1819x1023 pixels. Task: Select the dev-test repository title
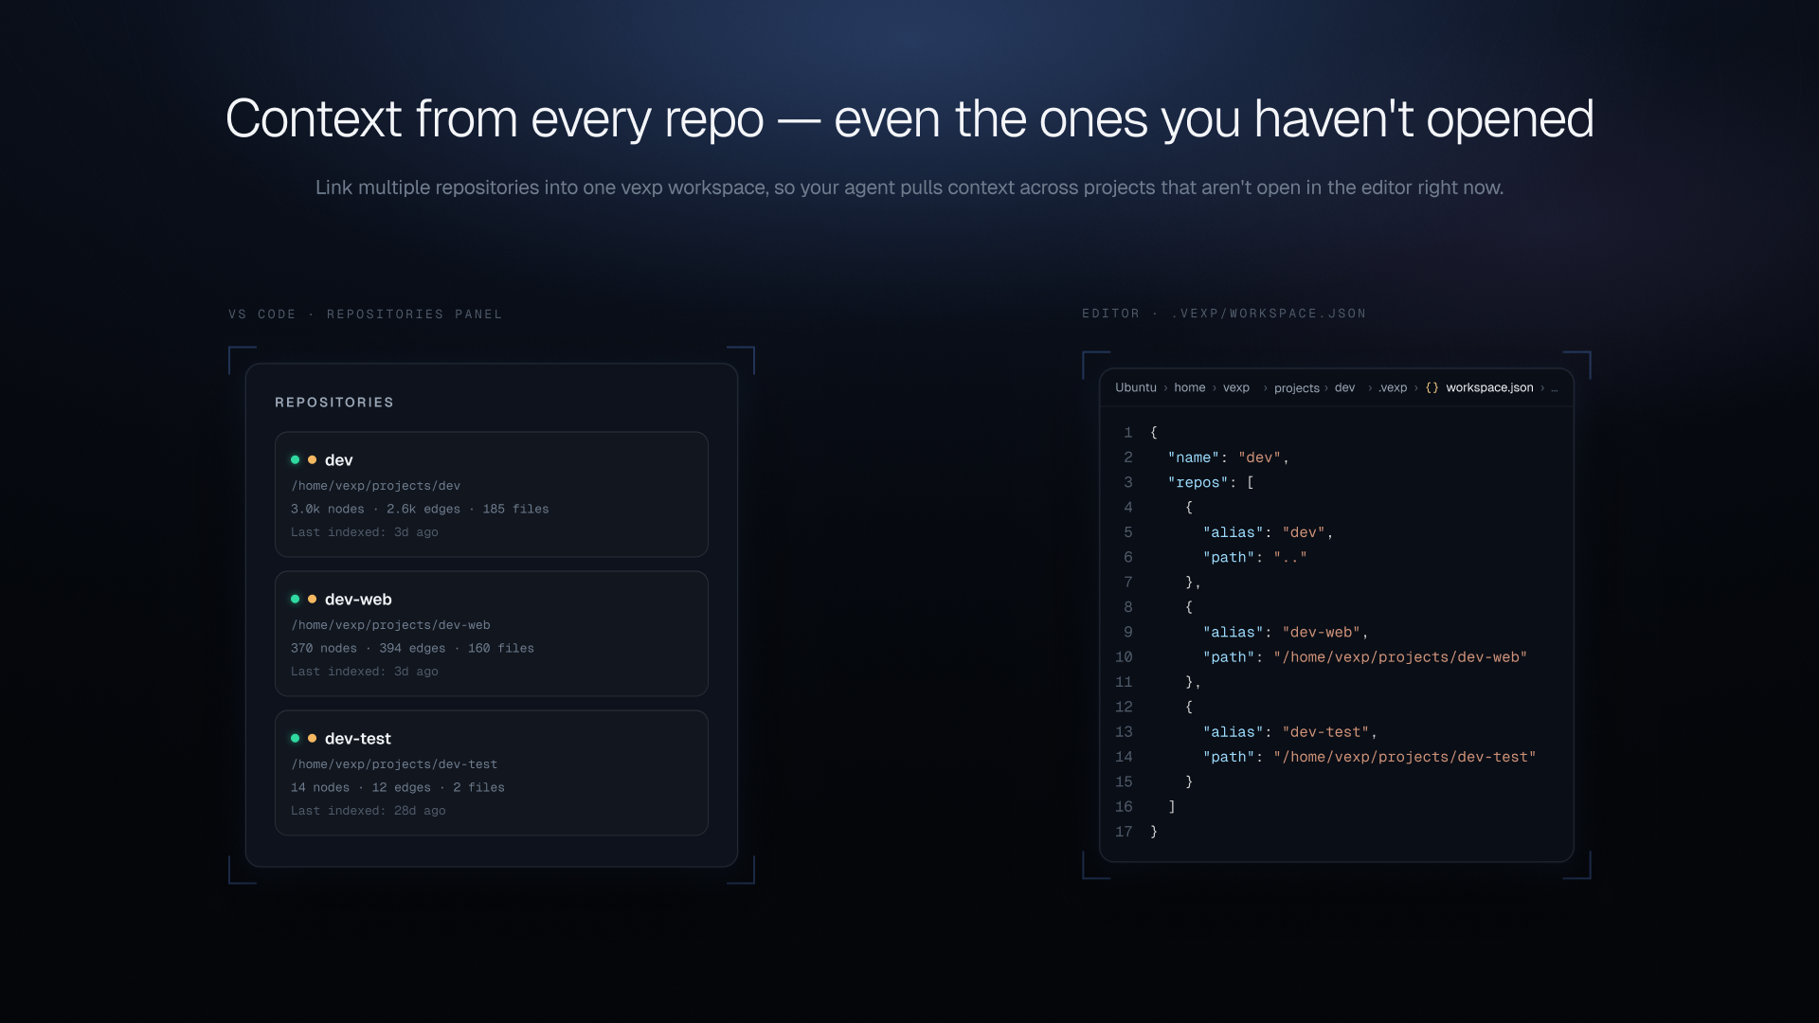pyautogui.click(x=358, y=739)
